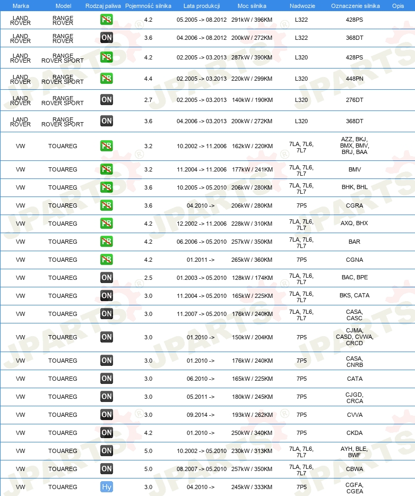Select the 291kW / 396KM power cell
415x496 pixels.
[x=252, y=20]
